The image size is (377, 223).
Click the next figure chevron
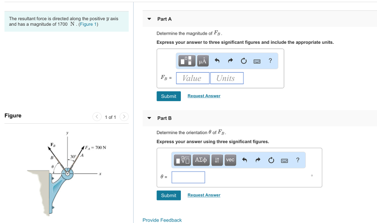tap(124, 117)
